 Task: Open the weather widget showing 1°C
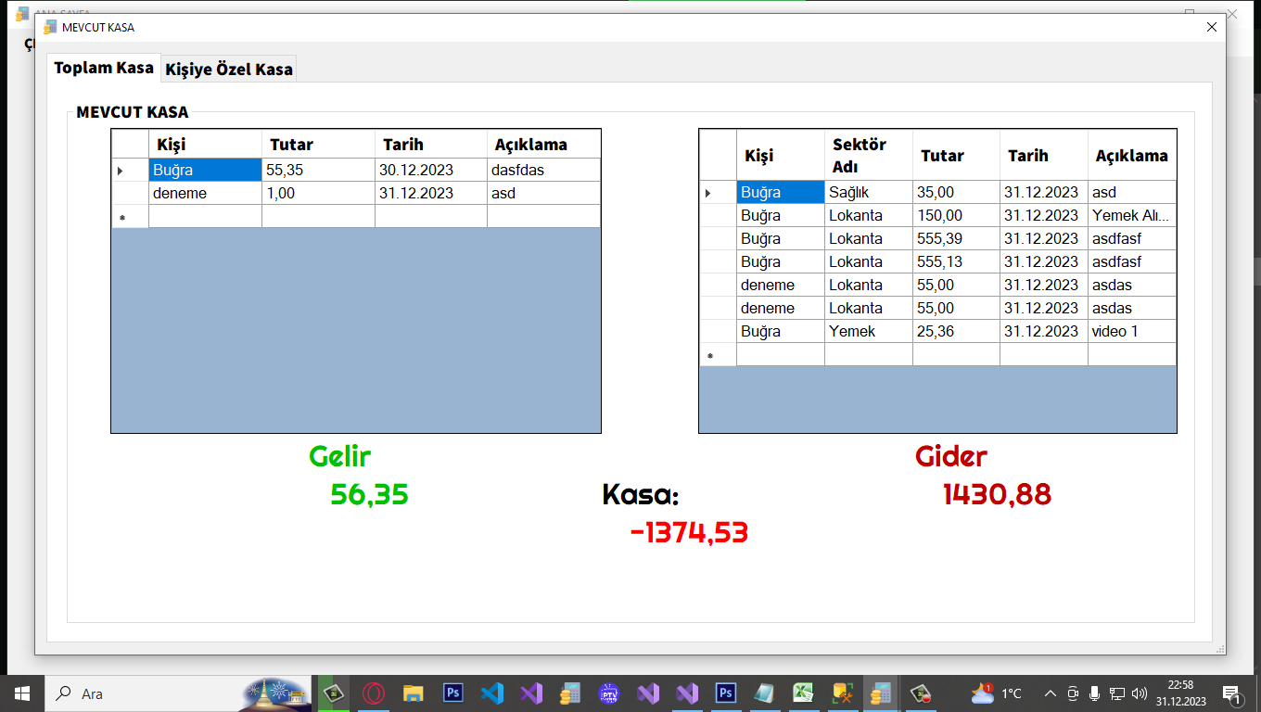997,693
